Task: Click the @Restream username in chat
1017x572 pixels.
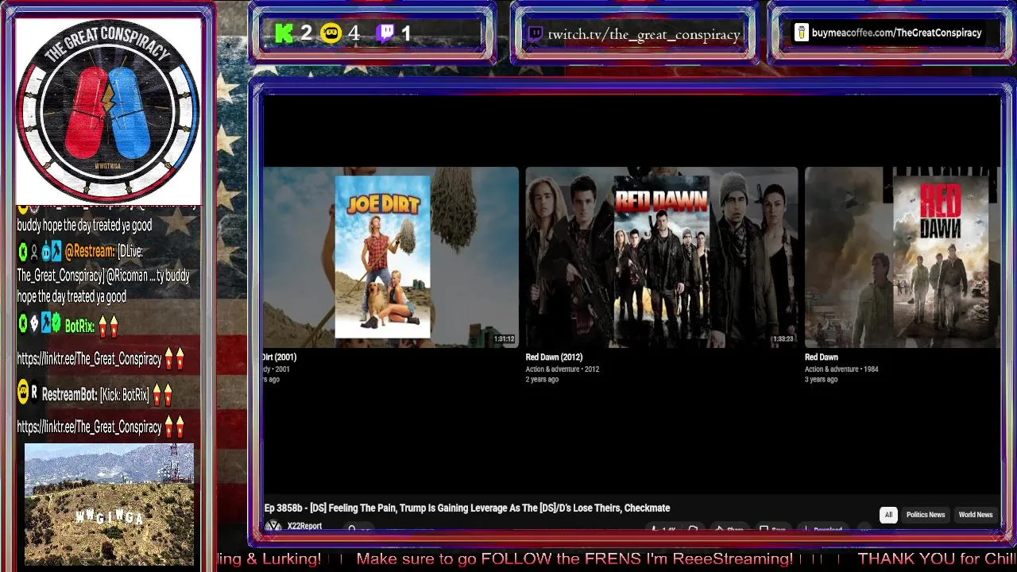Action: (90, 251)
